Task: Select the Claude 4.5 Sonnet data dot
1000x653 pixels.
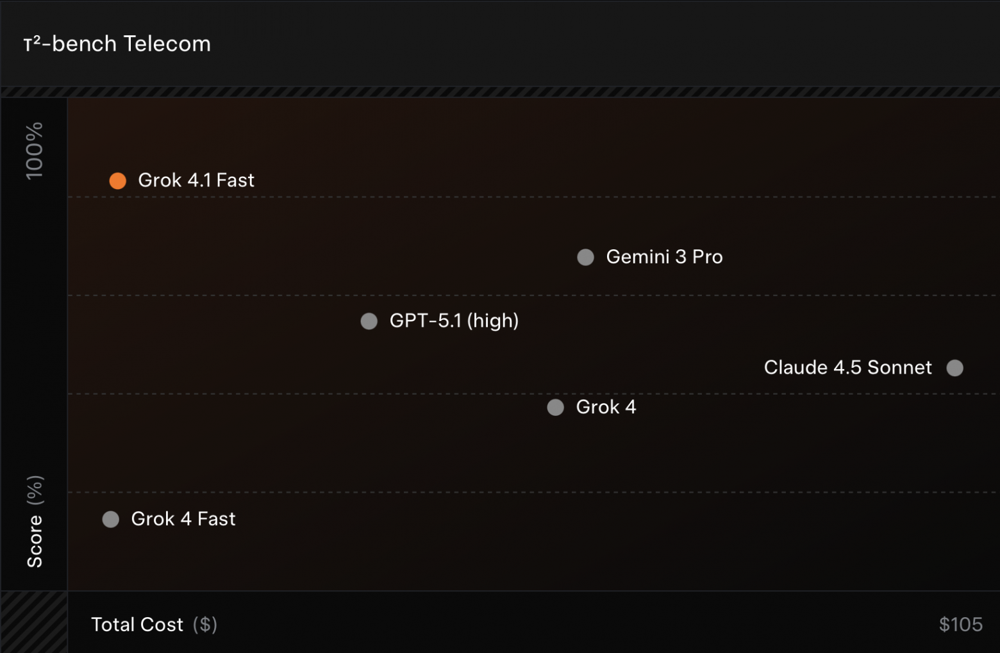Action: point(954,368)
